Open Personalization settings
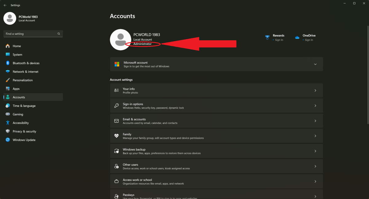369x199 pixels. coord(7,80)
